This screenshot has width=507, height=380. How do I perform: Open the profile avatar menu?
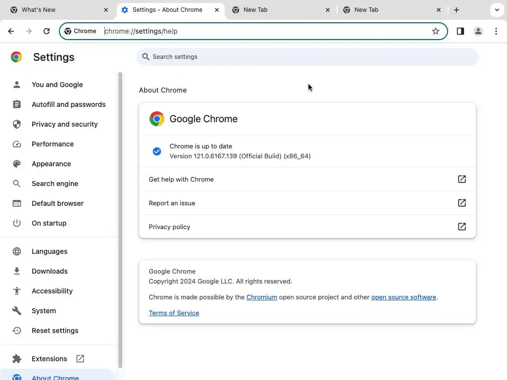click(x=478, y=31)
